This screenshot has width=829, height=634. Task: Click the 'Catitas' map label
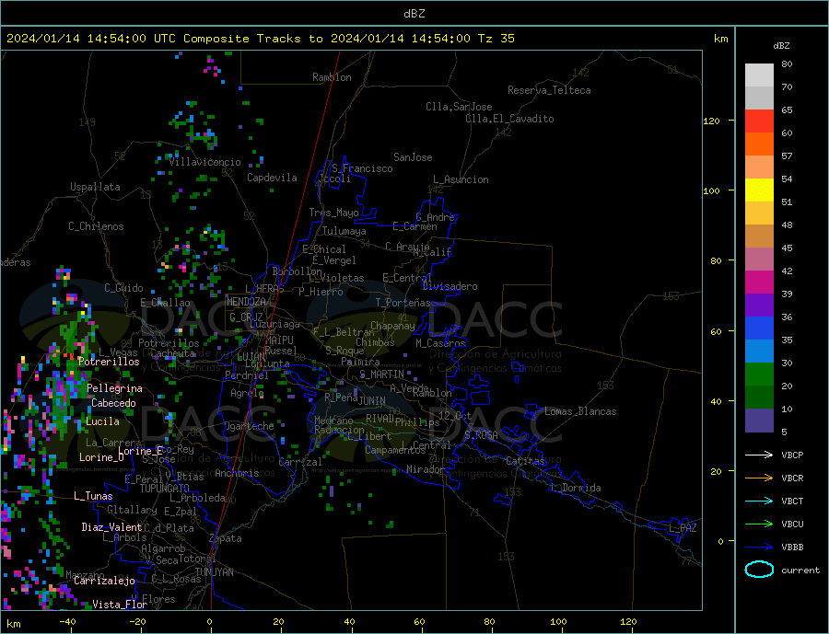(x=525, y=461)
